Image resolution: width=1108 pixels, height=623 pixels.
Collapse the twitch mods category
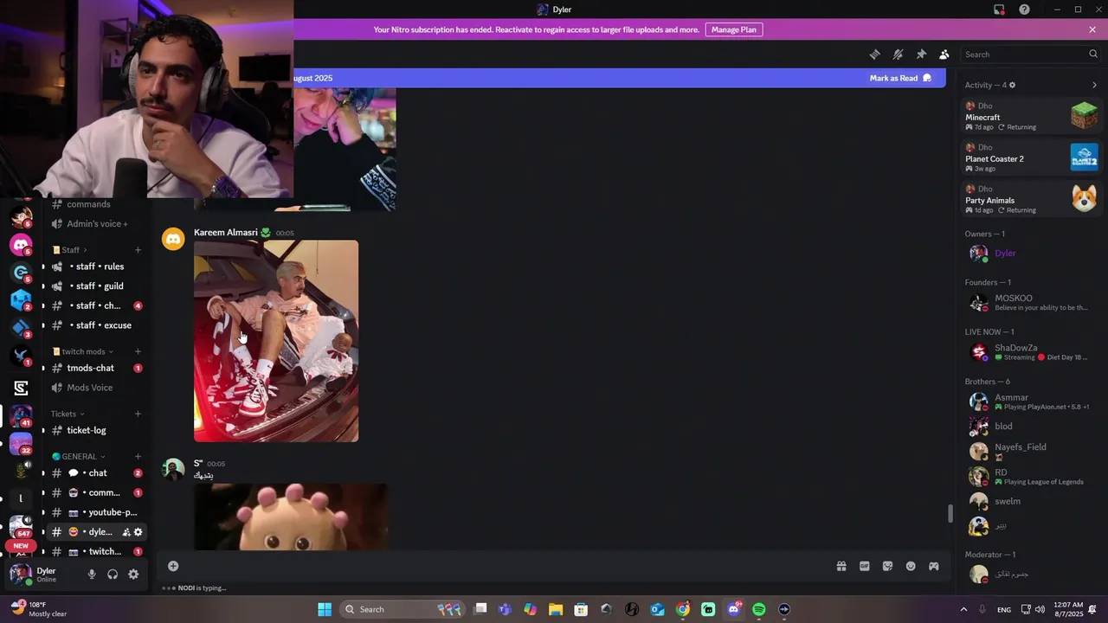[x=83, y=352]
